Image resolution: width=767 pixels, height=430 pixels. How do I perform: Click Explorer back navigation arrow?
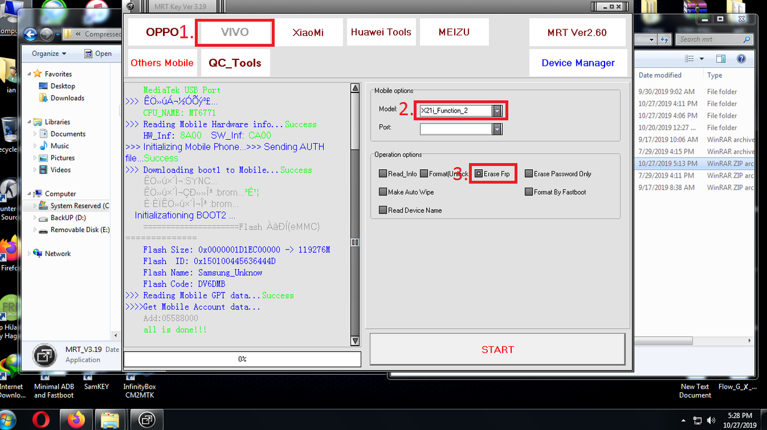click(x=31, y=34)
